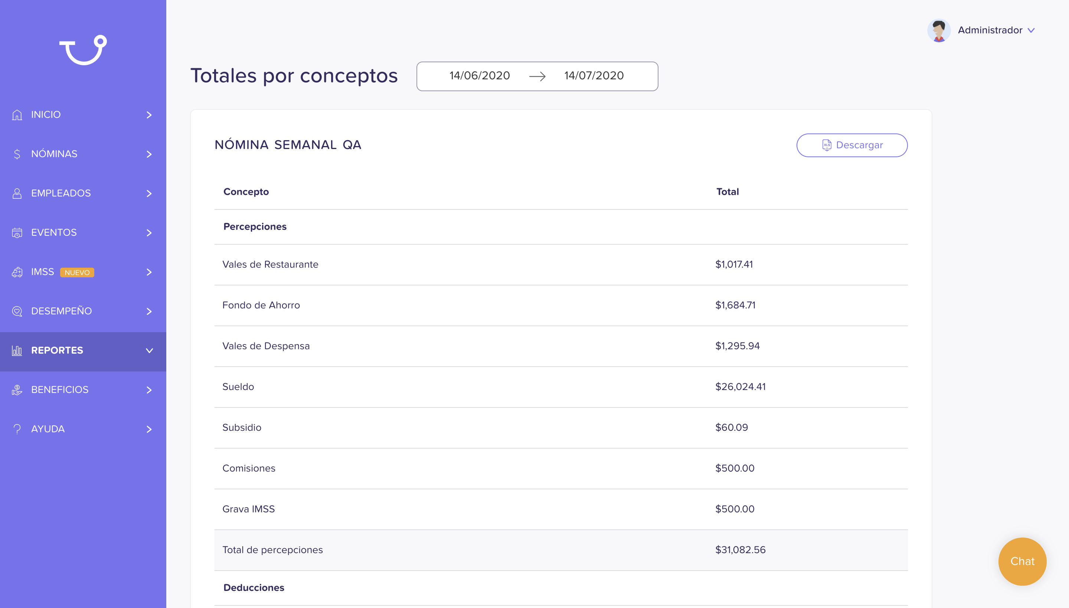Open the IMSS NUEVO menu item
The height and width of the screenshot is (608, 1069).
[x=83, y=272]
